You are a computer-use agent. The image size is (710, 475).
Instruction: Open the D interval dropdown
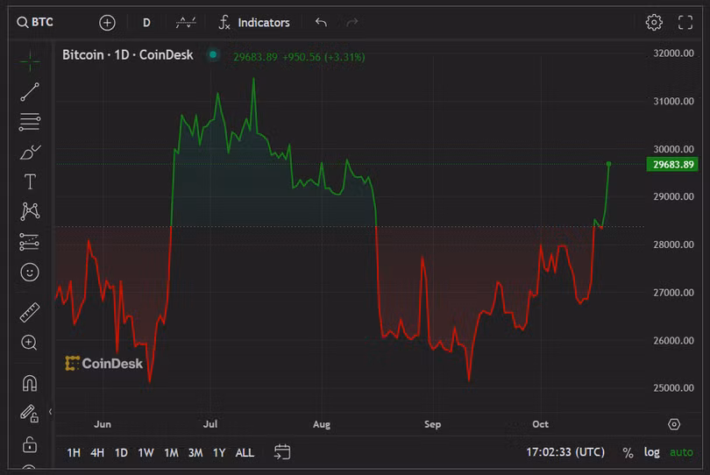click(x=146, y=23)
